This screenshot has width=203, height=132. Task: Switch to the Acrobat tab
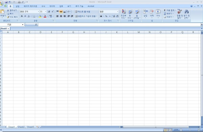(91, 6)
